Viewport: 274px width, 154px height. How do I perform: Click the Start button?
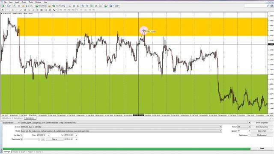point(262,148)
